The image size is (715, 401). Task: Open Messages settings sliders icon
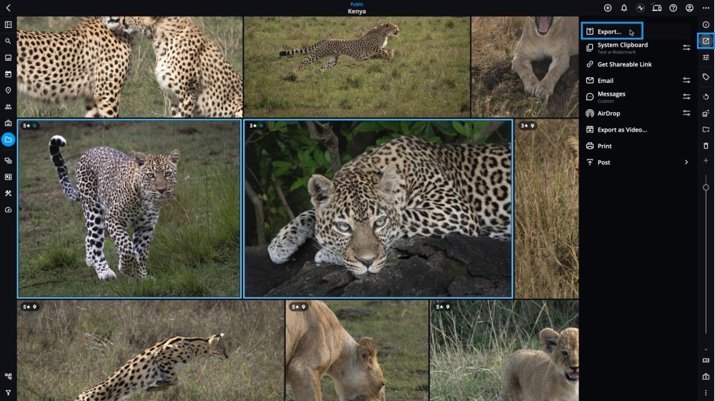[x=686, y=96]
